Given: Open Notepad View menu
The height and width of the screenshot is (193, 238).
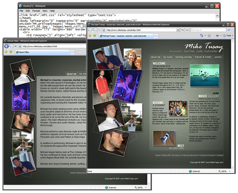Looking at the screenshot, I should 45,11.
